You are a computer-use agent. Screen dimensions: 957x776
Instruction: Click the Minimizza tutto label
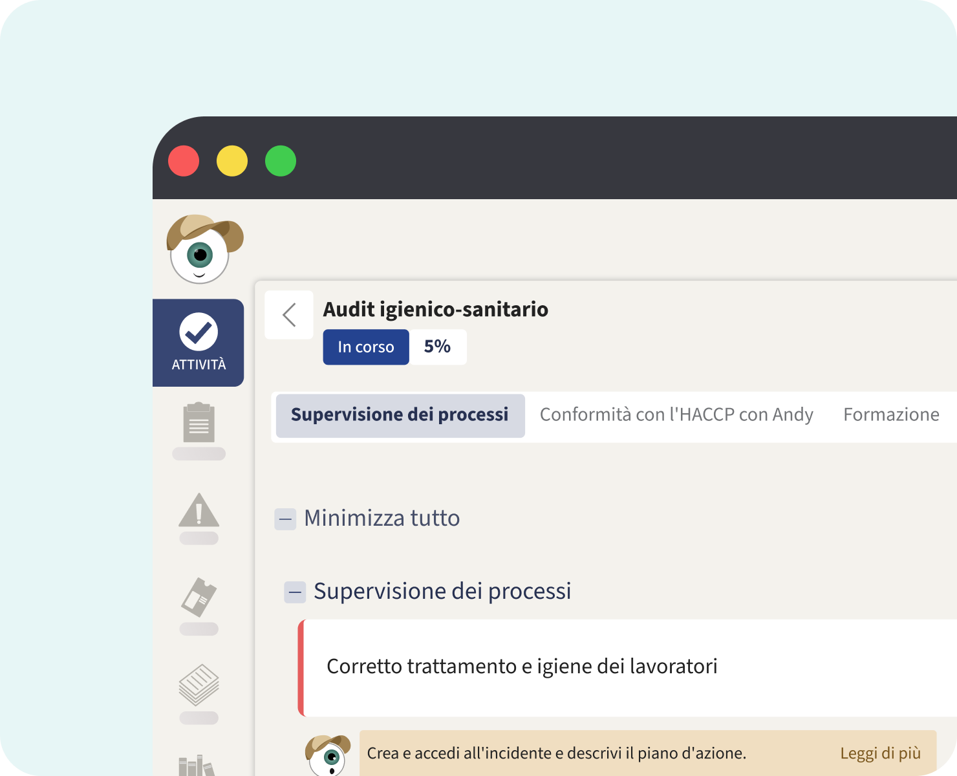(x=382, y=519)
